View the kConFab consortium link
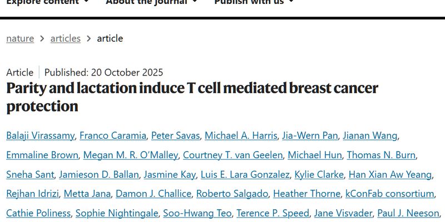 (x=389, y=194)
